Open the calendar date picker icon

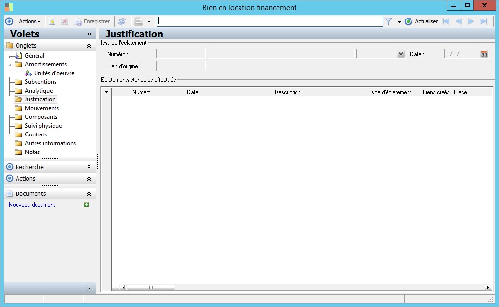pos(484,54)
